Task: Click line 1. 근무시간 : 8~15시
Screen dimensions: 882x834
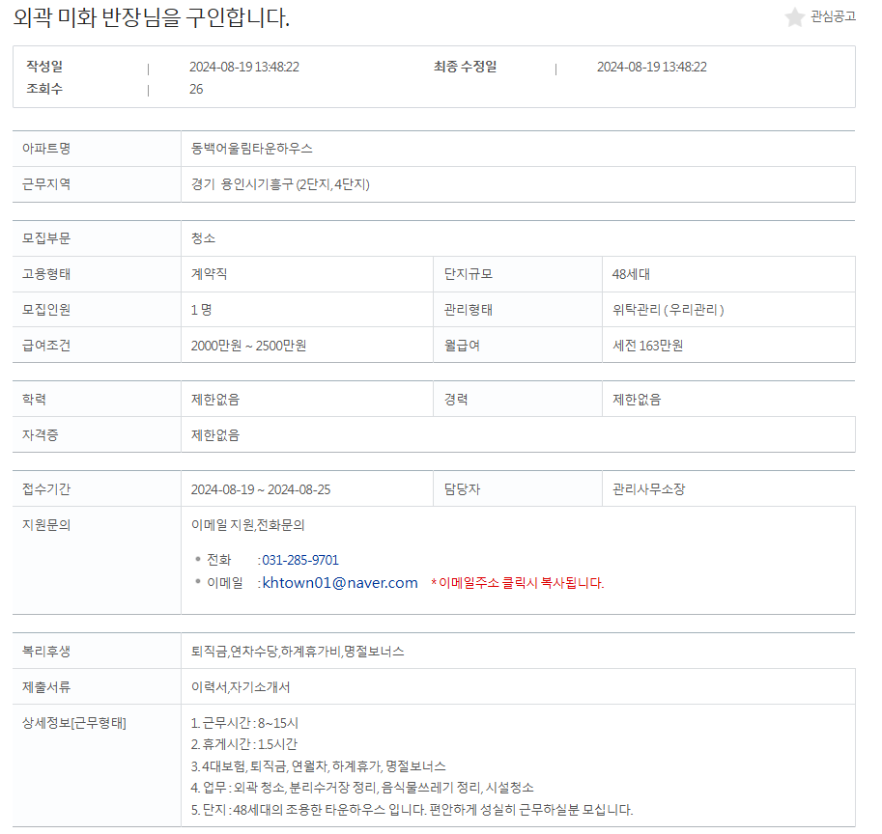Action: pyautogui.click(x=244, y=723)
